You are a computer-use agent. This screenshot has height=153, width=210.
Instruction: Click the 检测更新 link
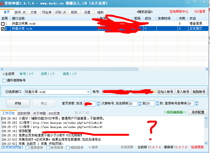197,147
